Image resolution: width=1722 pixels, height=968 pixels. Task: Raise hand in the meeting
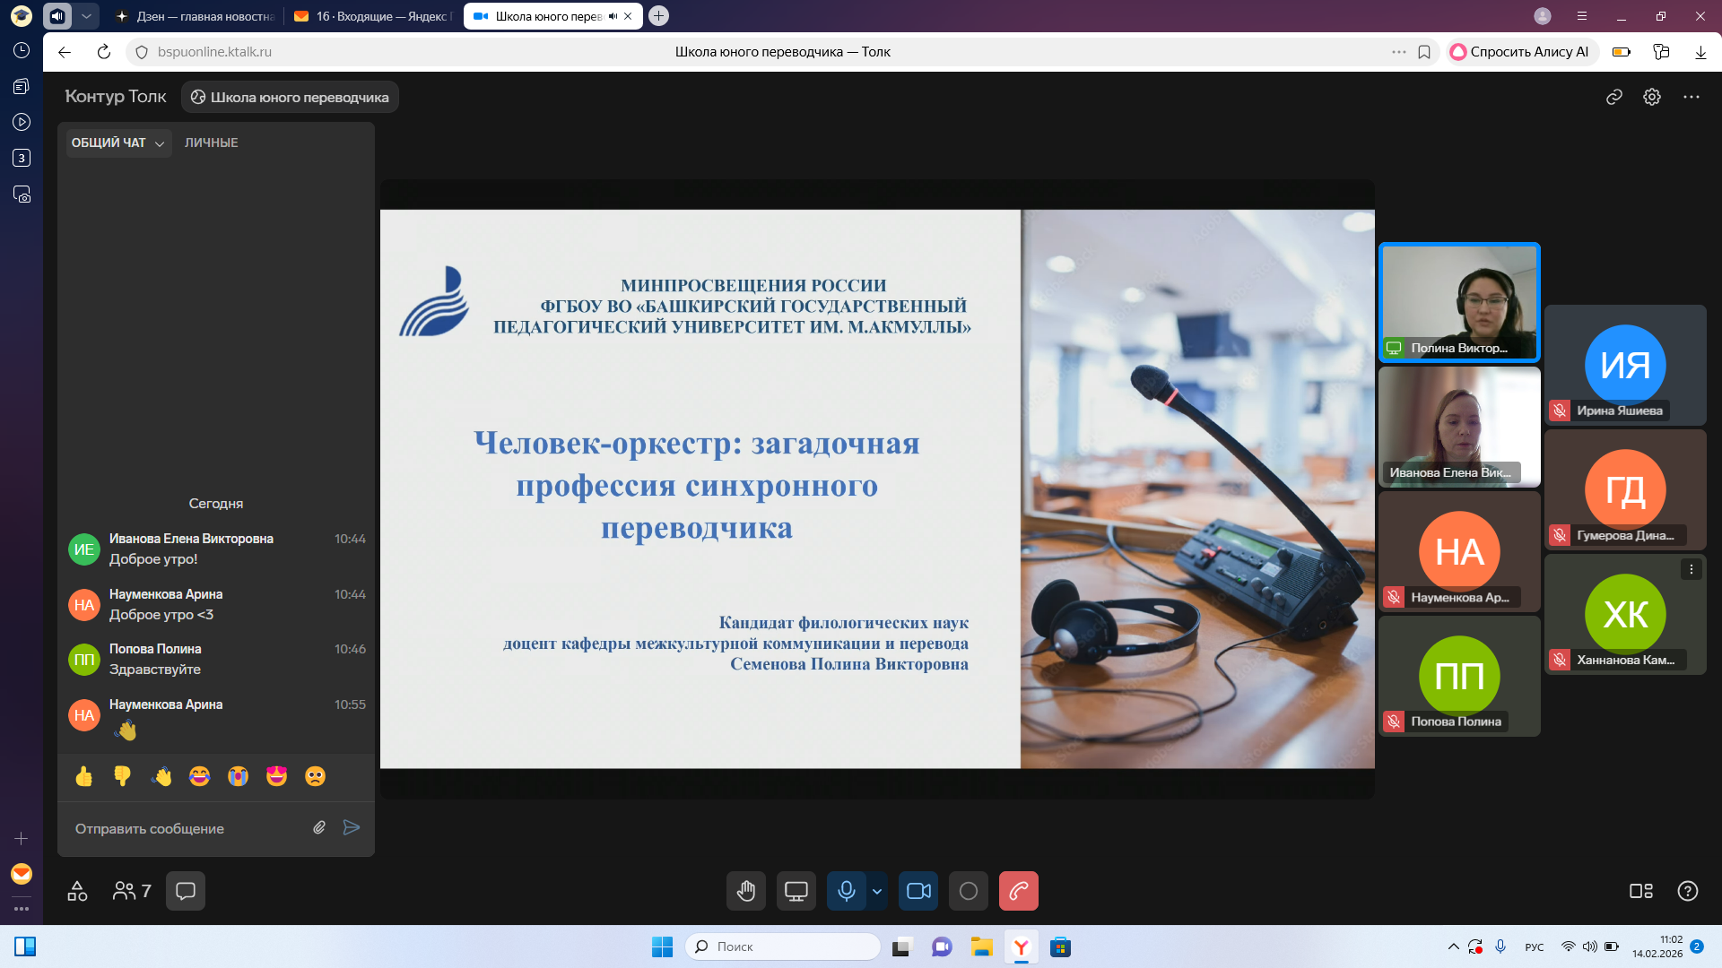(746, 891)
